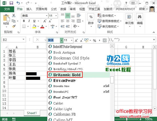The width and height of the screenshot is (157, 121).
Task: Click the Paste clipboard icon
Action: [x=6, y=18]
